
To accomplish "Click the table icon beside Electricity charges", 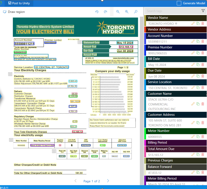I will click(x=10, y=74).
